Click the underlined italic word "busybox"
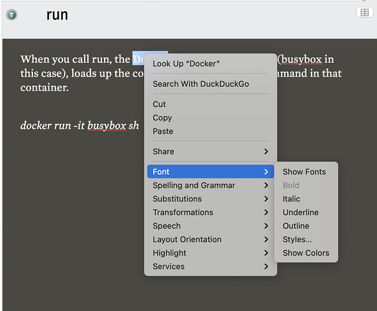The width and height of the screenshot is (377, 311). pos(107,126)
